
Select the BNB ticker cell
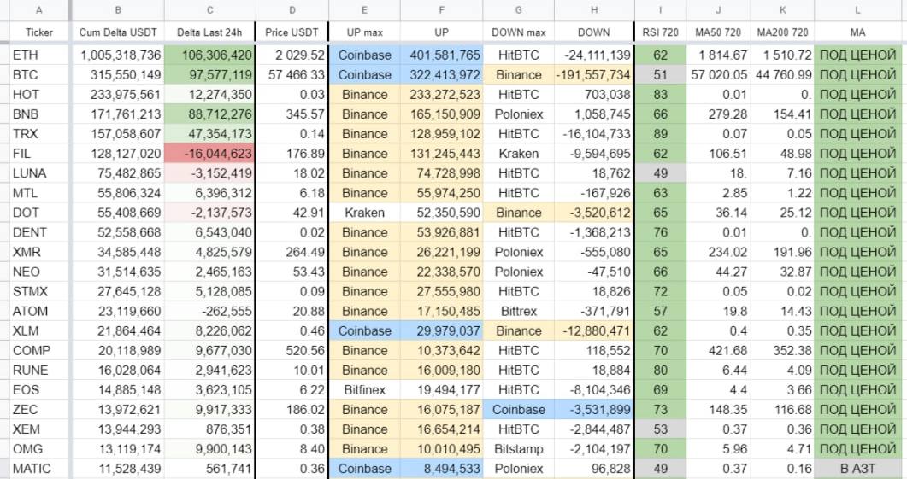(x=38, y=114)
